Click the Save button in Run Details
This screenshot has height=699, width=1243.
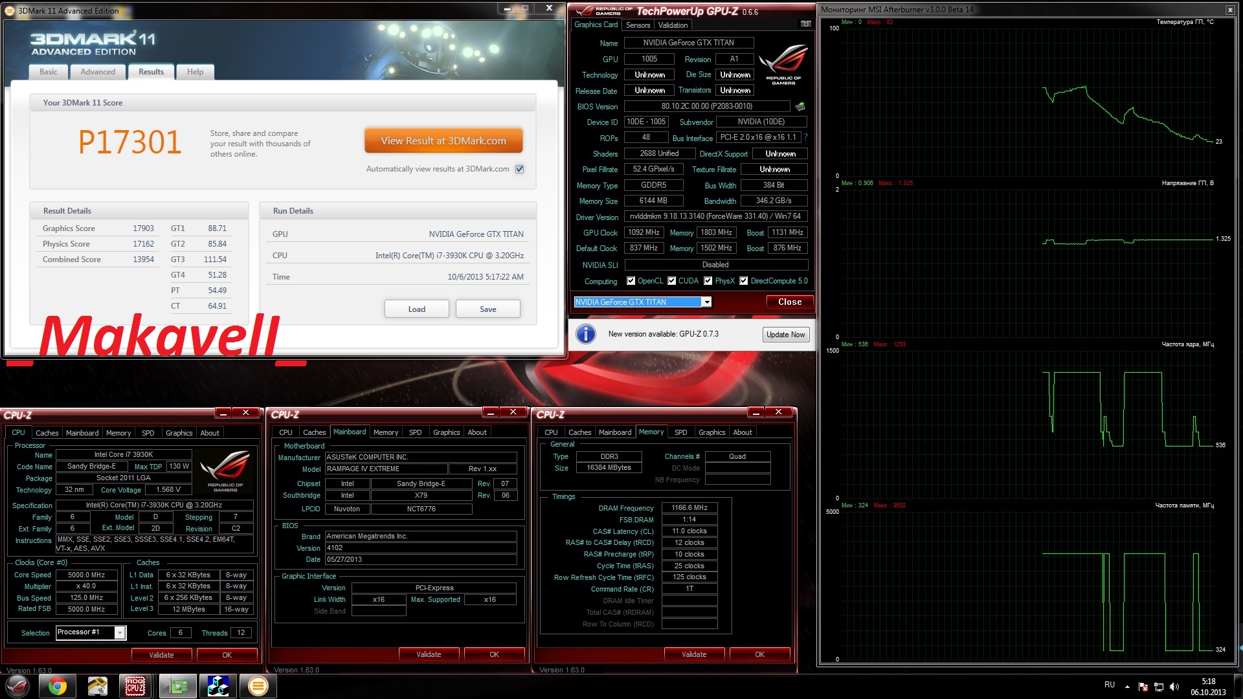[x=488, y=309]
